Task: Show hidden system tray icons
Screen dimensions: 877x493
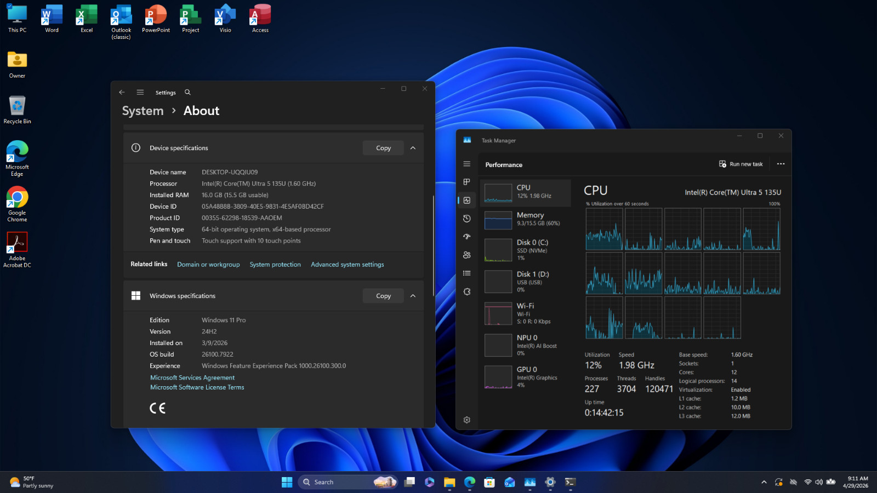Action: [x=764, y=482]
